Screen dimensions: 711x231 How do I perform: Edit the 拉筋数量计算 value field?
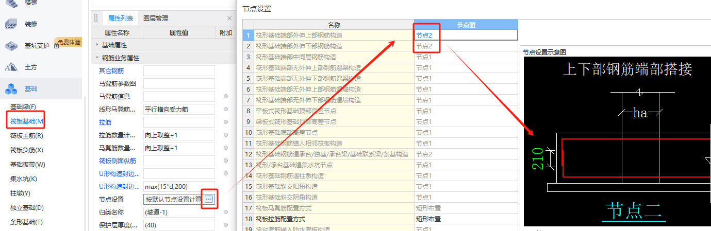pyautogui.click(x=179, y=135)
